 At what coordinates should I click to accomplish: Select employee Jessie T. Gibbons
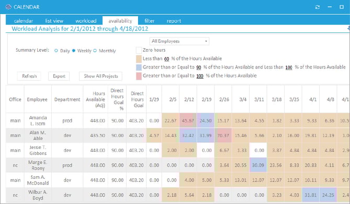[x=38, y=150]
